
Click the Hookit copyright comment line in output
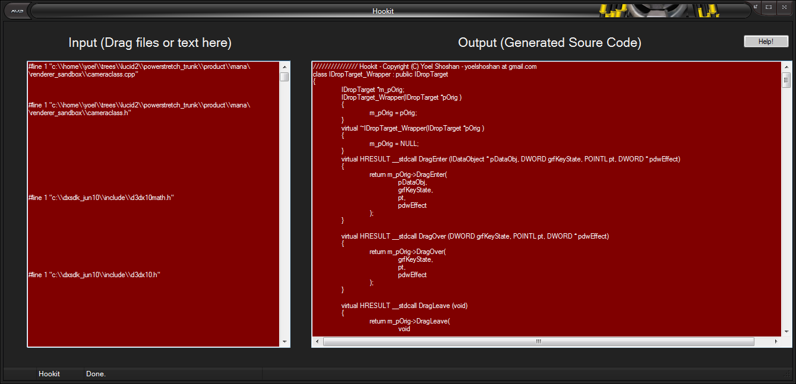click(x=425, y=66)
